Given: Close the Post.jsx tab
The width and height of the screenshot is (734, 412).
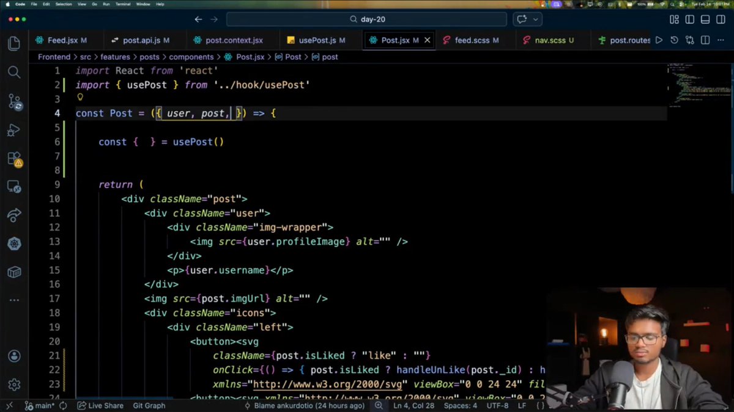Looking at the screenshot, I should [x=427, y=40].
